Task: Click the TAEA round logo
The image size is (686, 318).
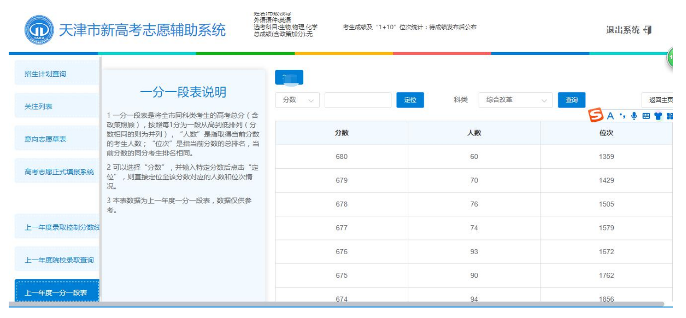Action: click(x=39, y=30)
